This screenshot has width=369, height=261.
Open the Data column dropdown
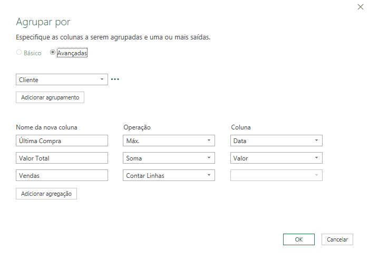point(276,140)
